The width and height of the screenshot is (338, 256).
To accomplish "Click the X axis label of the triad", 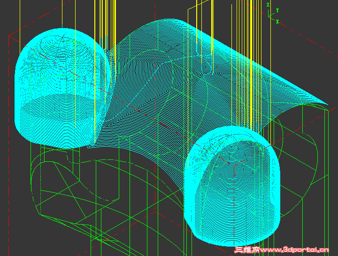I will pyautogui.click(x=277, y=22).
